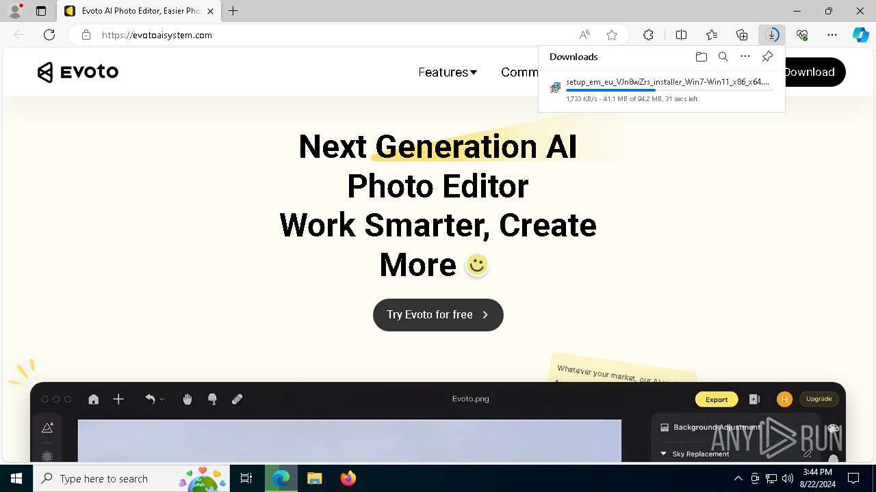Click the black Download button

click(814, 72)
